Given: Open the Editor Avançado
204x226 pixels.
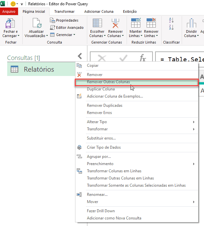Looking at the screenshot, I should (67, 28).
